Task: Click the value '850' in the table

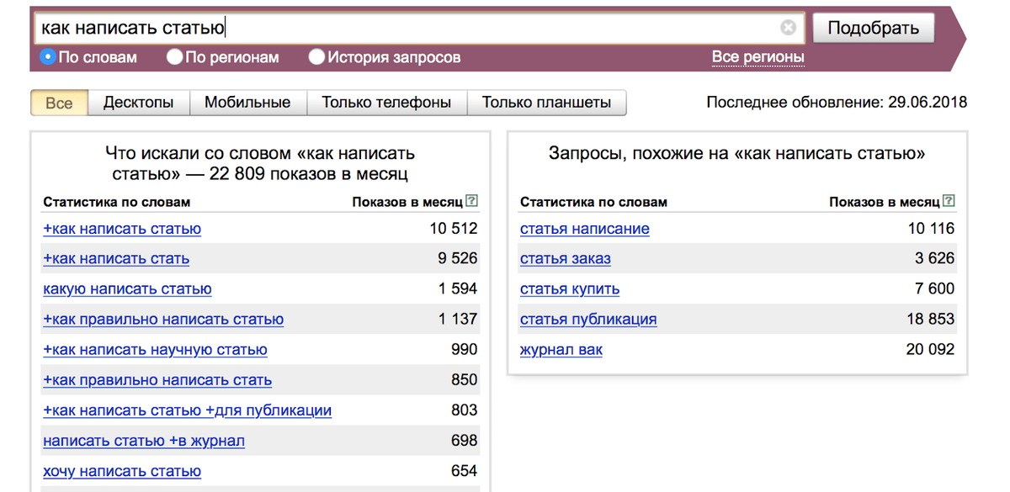Action: click(464, 379)
